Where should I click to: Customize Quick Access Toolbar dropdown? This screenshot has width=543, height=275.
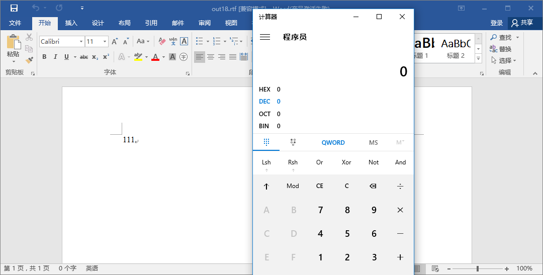(82, 8)
